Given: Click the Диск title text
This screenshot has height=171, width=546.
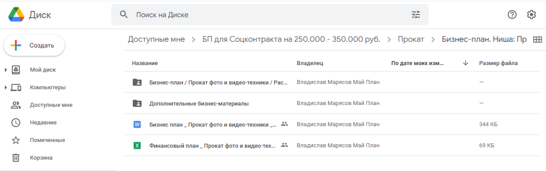Looking at the screenshot, I should pos(40,15).
